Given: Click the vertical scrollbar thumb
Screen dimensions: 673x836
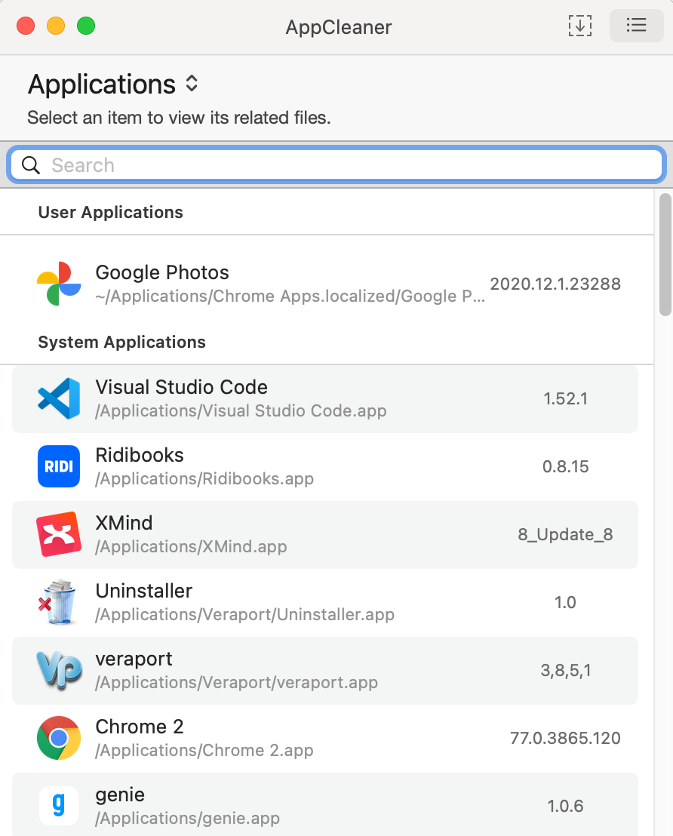Looking at the screenshot, I should pos(665,255).
